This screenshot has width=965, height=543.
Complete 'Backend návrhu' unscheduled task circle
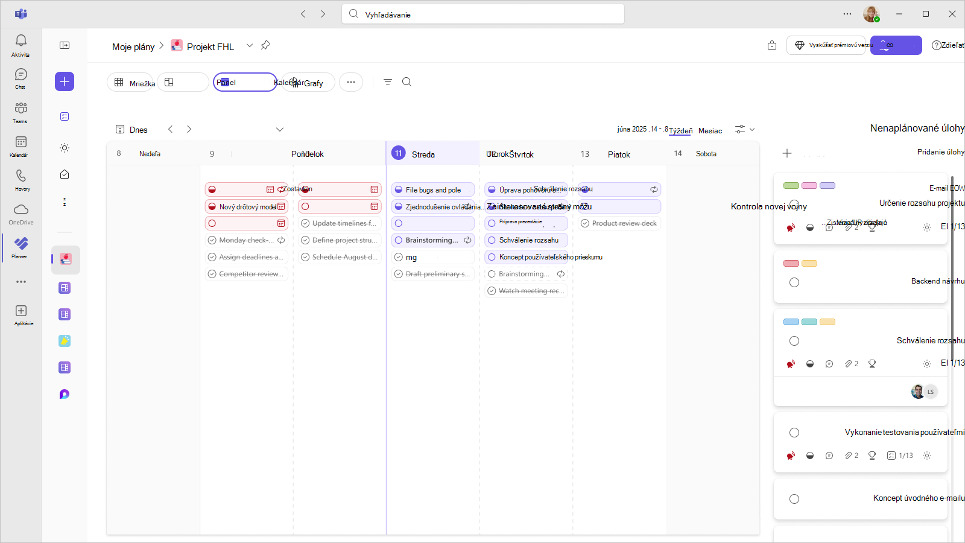[794, 282]
